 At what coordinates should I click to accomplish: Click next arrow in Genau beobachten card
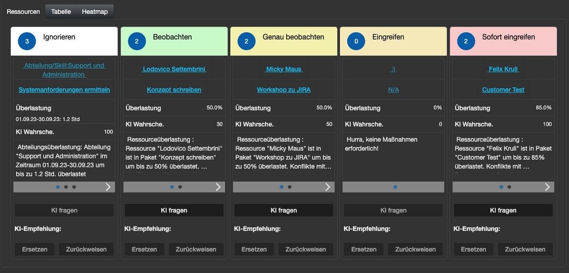pos(328,187)
